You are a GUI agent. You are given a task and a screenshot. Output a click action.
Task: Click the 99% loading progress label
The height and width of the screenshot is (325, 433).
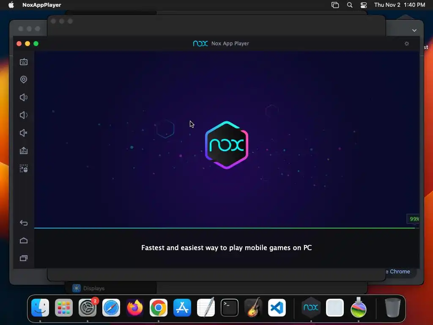[x=414, y=219]
